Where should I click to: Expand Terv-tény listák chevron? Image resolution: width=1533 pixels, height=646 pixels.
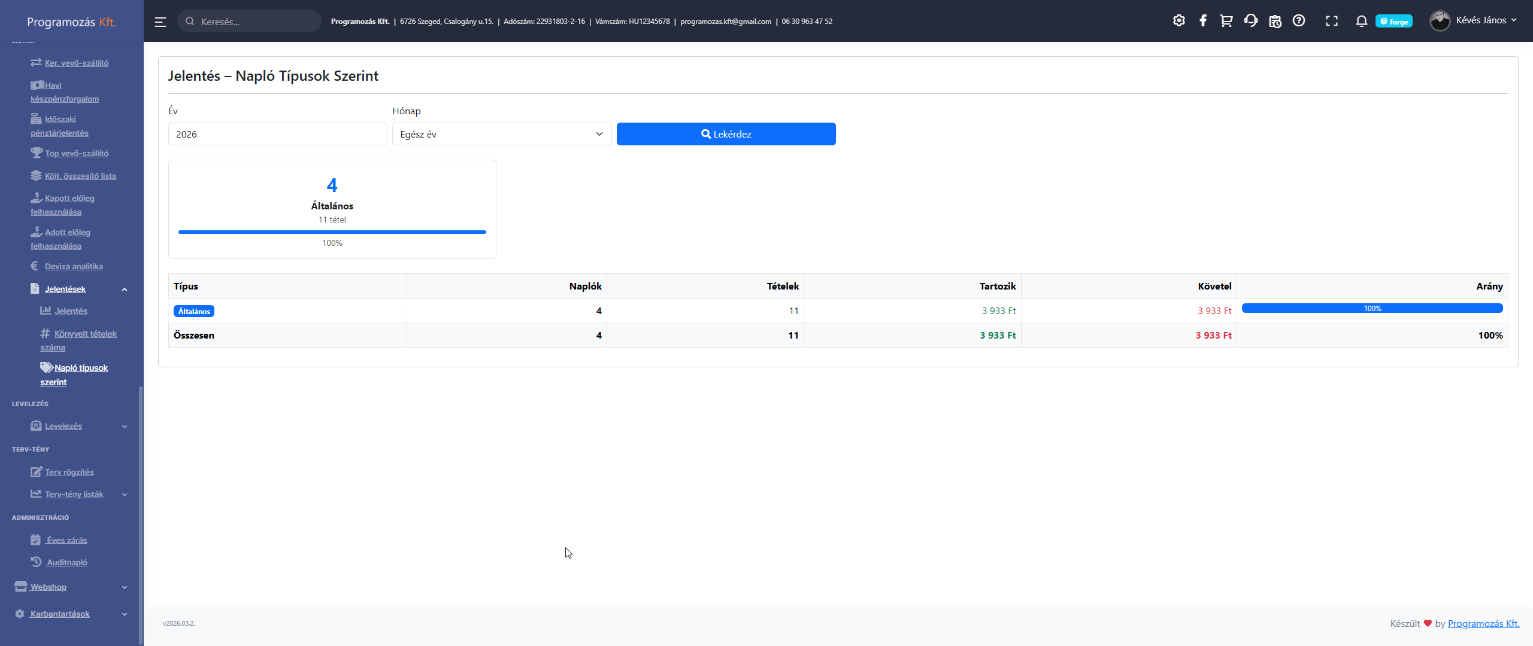point(125,495)
